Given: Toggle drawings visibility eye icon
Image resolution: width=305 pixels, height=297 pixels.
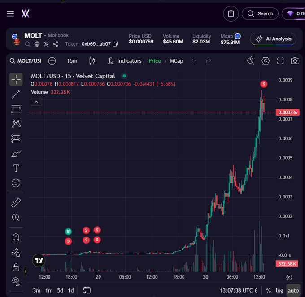Looking at the screenshot, I should pyautogui.click(x=16, y=281).
